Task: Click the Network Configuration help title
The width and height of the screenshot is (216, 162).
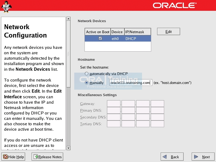Action: tap(25, 31)
